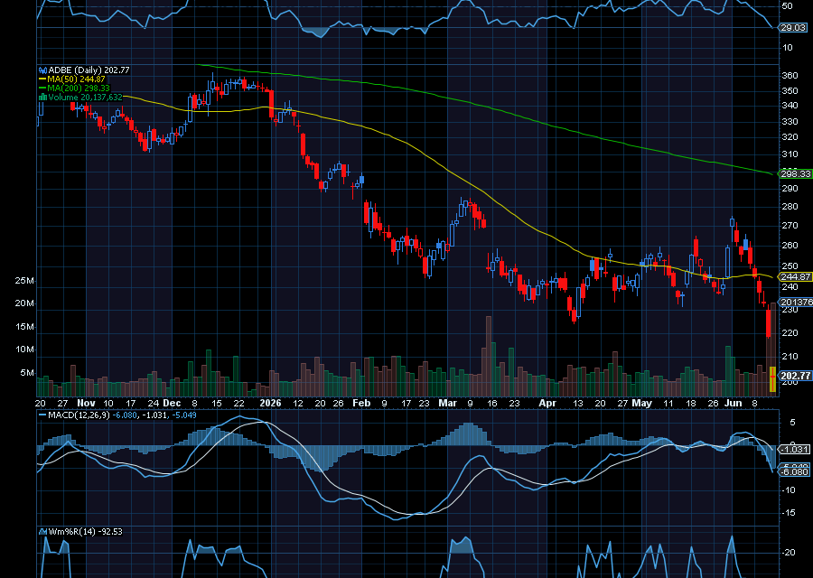Click the 10M volume axis label
The image size is (813, 578).
(x=24, y=350)
